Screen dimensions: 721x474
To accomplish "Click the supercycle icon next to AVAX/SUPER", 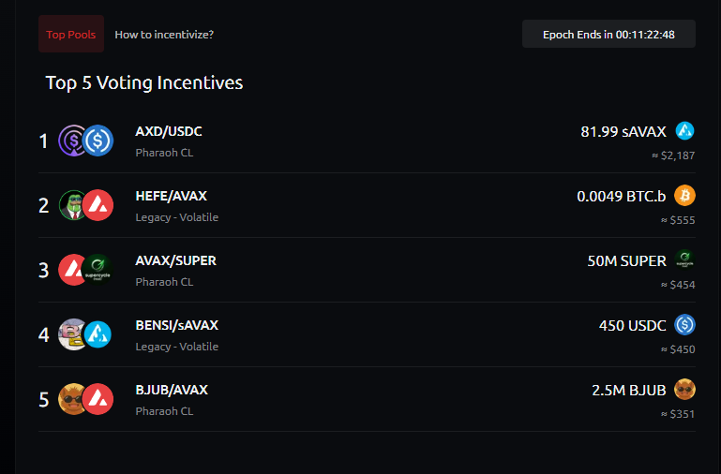I will click(x=98, y=270).
